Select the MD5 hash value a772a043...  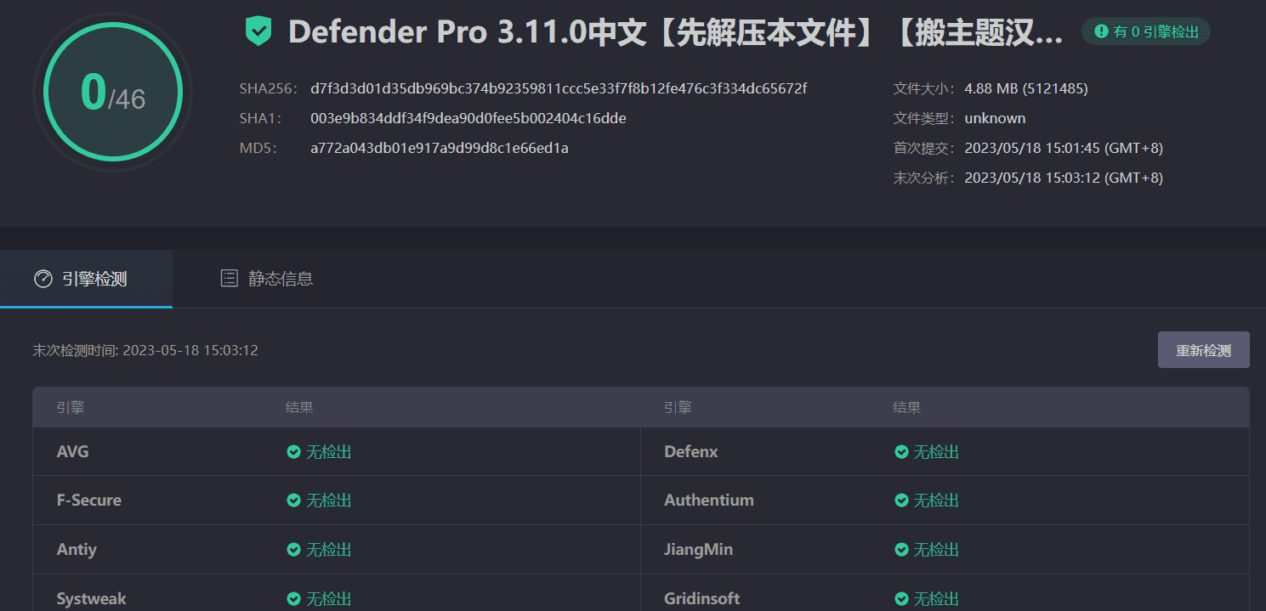tap(440, 148)
